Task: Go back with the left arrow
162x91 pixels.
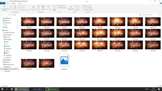Action: click(2, 15)
